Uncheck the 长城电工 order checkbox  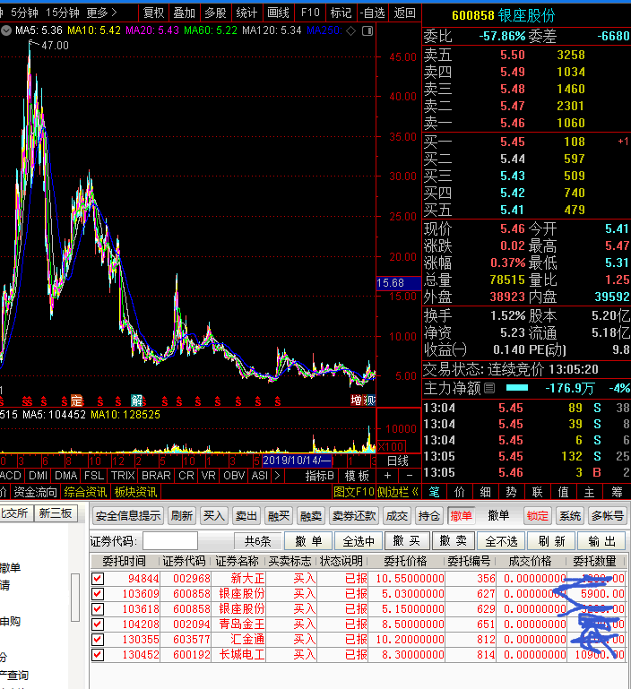pos(98,655)
